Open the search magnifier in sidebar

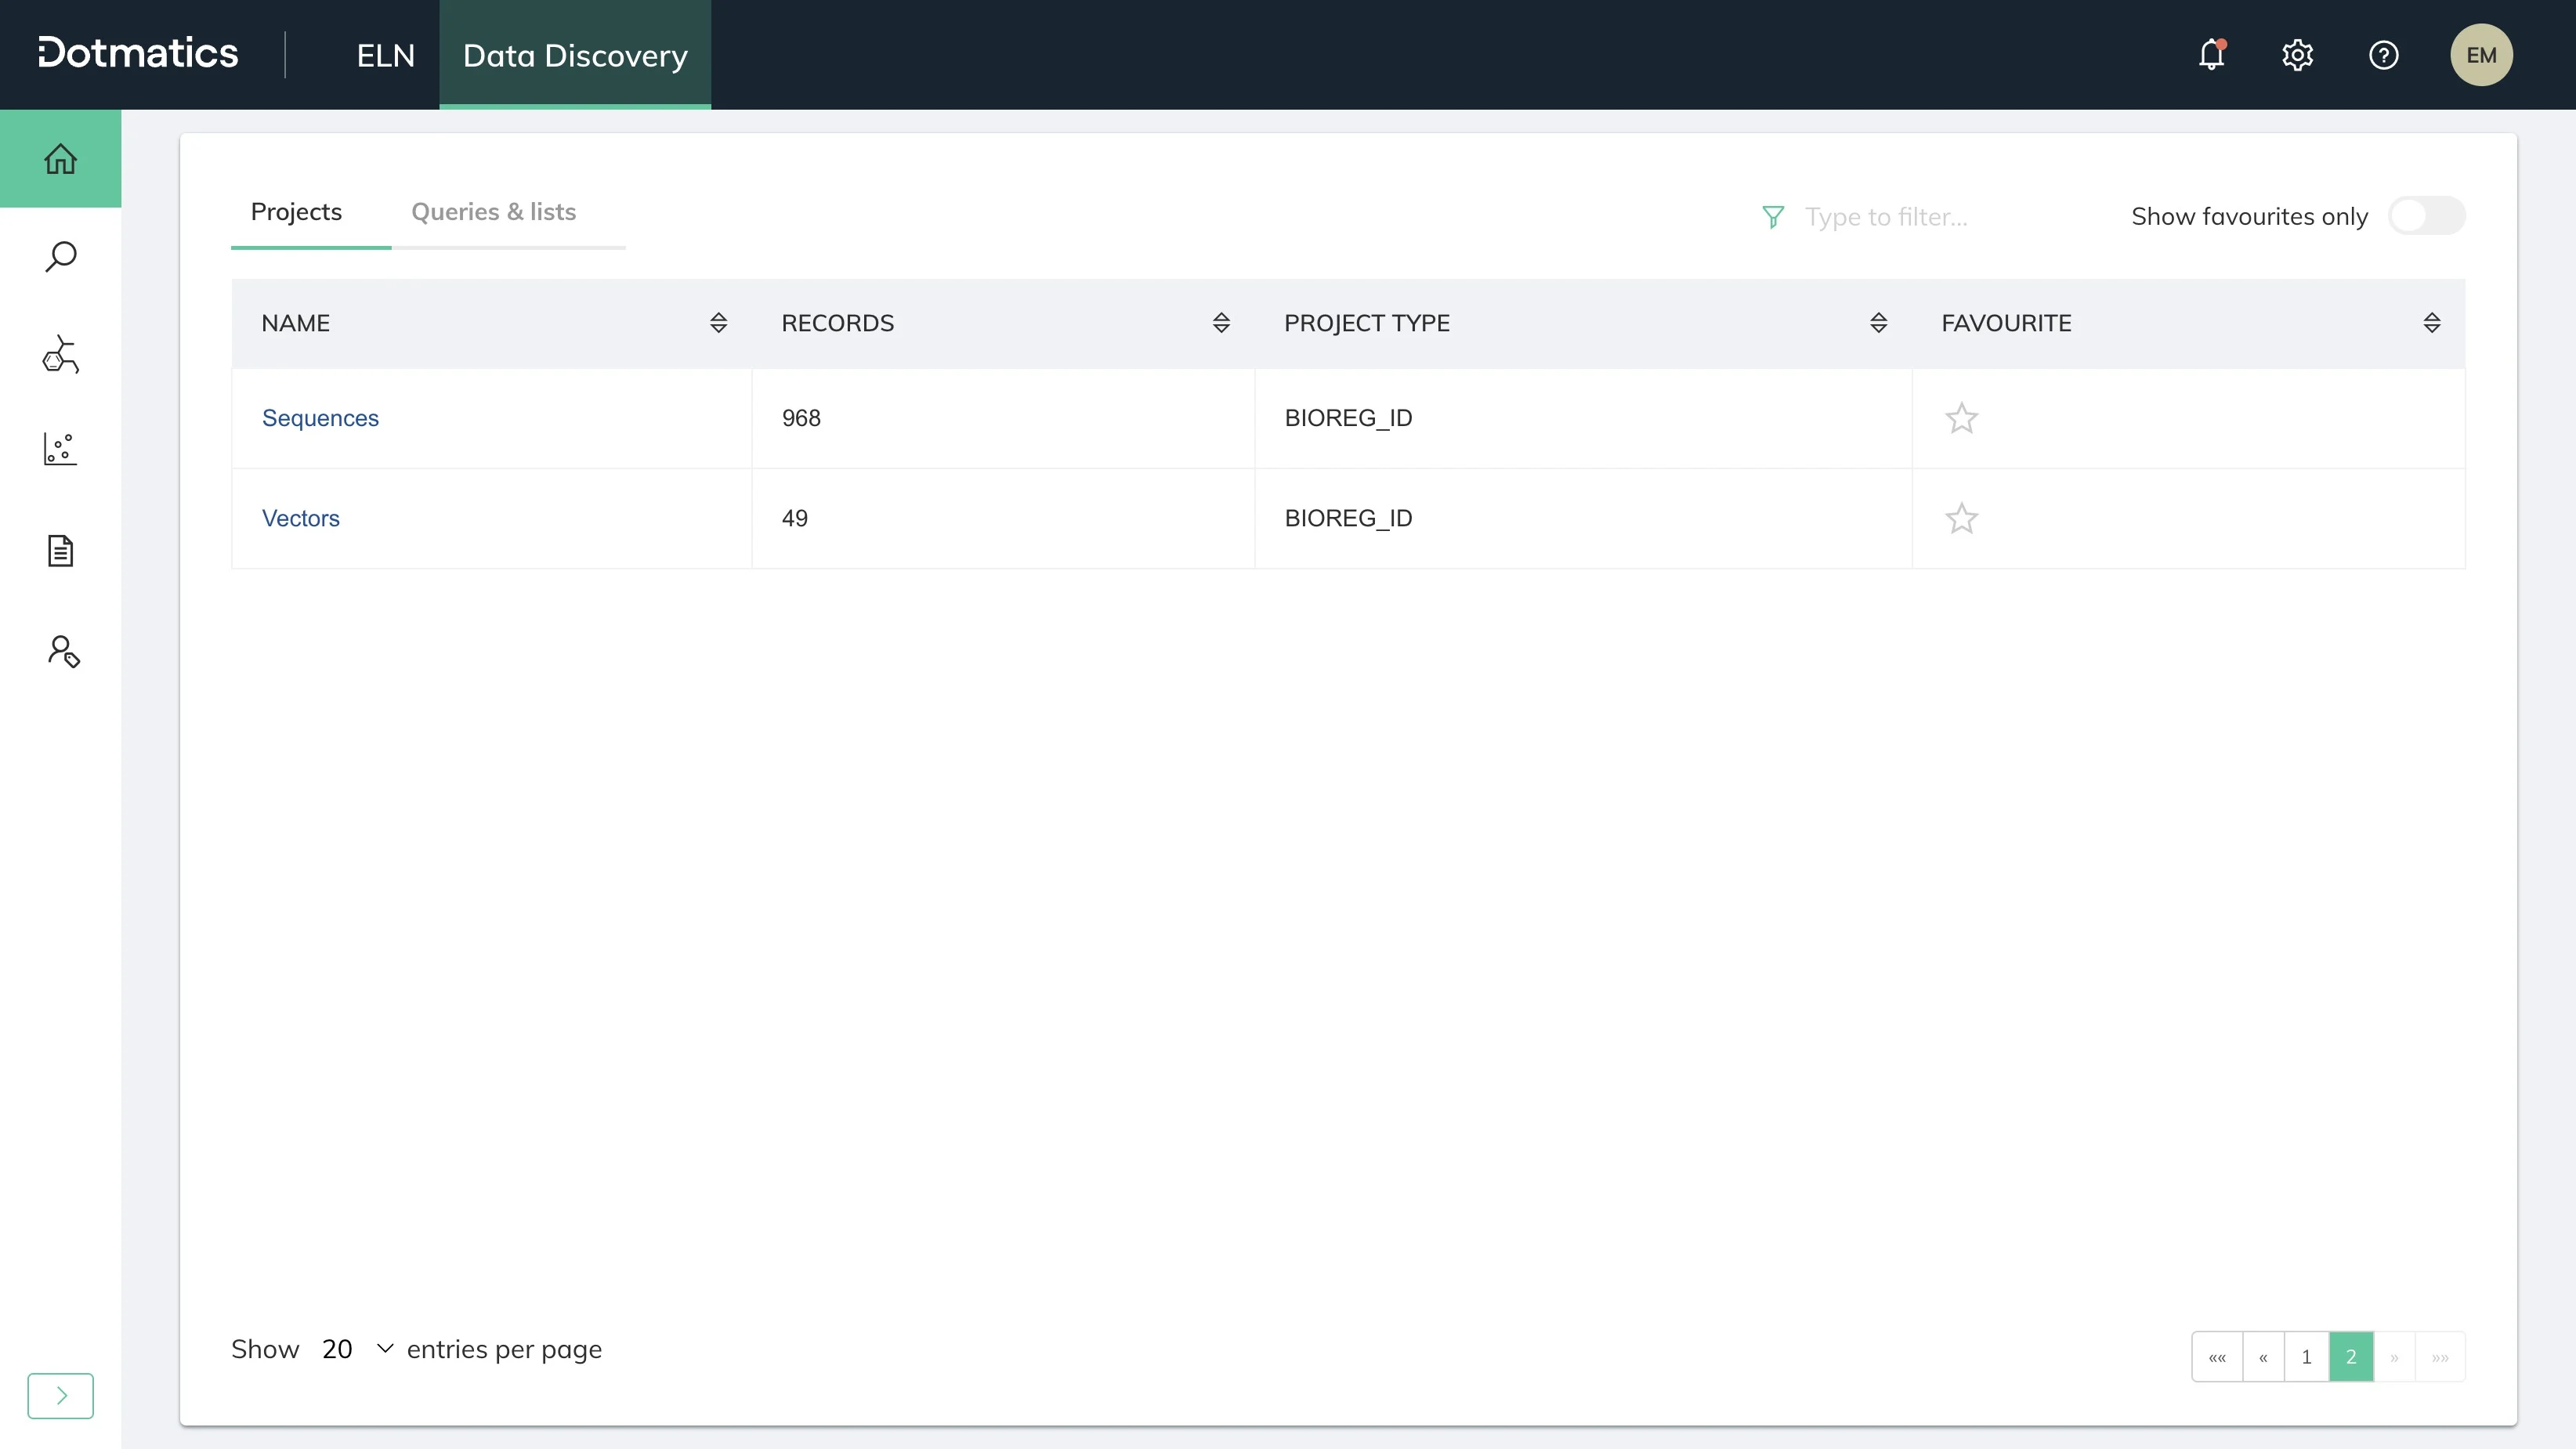point(60,257)
